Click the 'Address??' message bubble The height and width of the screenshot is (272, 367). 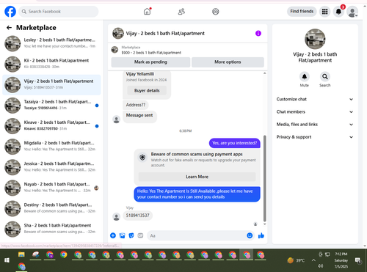[136, 105]
